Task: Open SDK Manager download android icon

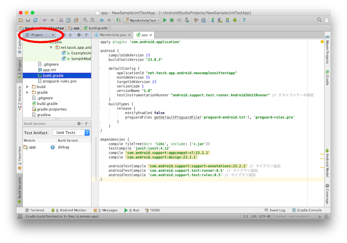Action: 228,20
